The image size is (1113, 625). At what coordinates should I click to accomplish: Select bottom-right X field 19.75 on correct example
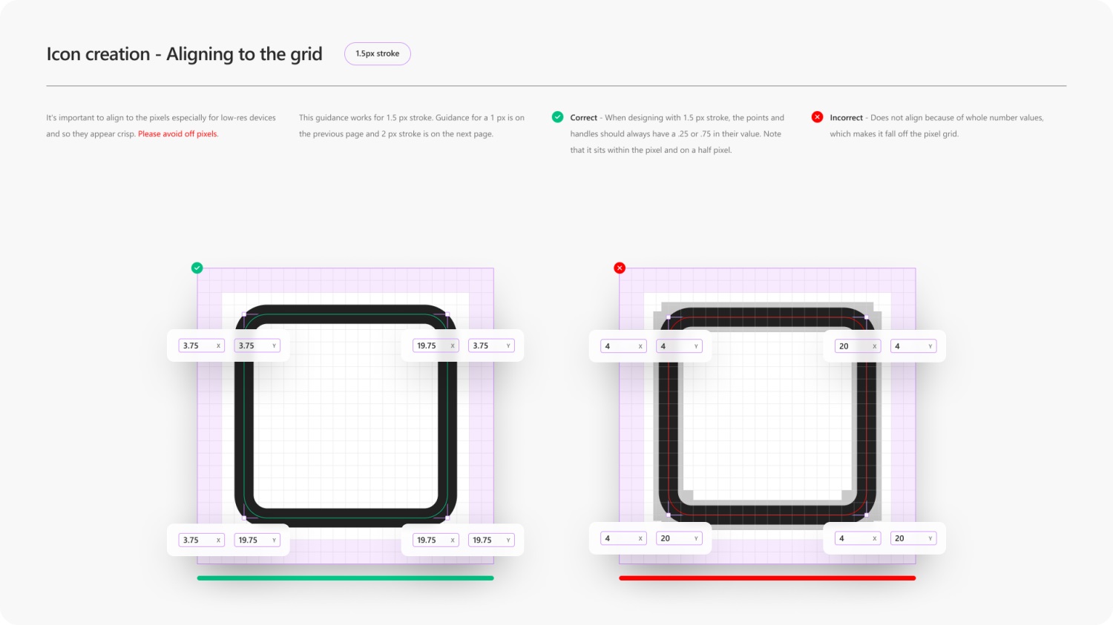(x=436, y=540)
